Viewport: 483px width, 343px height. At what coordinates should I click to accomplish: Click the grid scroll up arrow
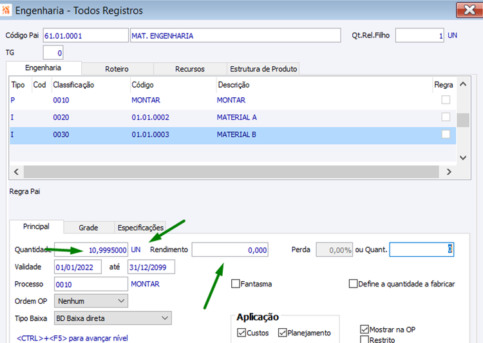463,84
